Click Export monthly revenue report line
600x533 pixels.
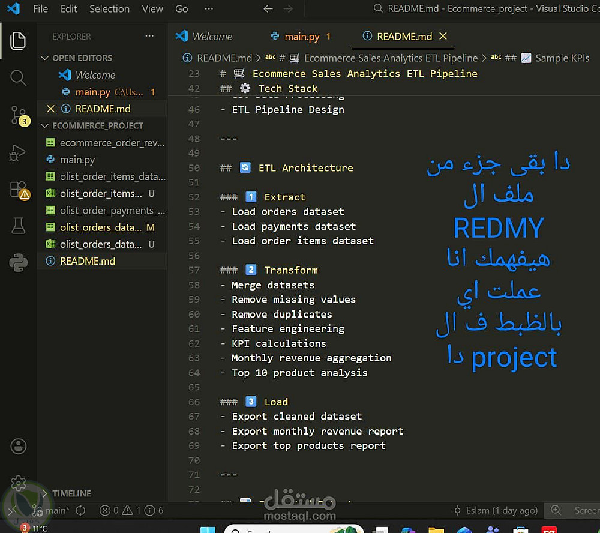[x=317, y=431]
